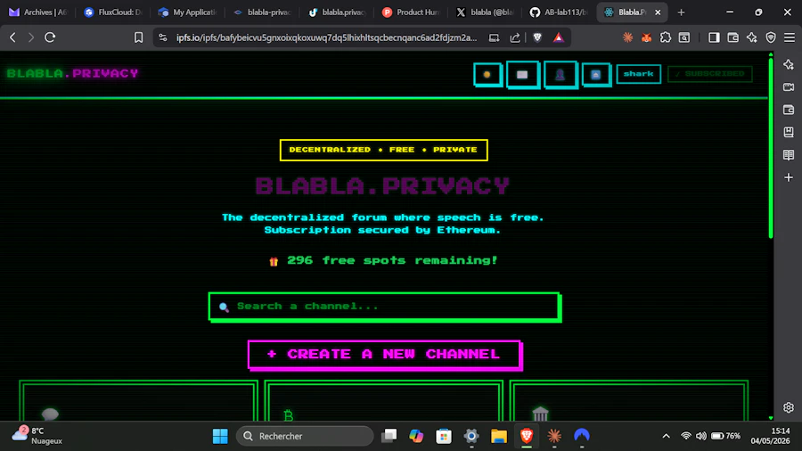Show hidden system tray icons
The image size is (802, 451).
[666, 436]
